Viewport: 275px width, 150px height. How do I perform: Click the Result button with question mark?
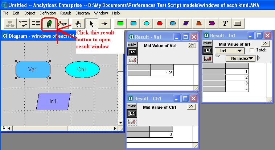tap(49, 24)
